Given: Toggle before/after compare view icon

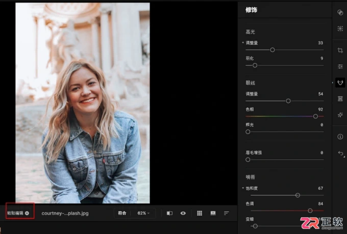Looking at the screenshot, I should pos(169,213).
